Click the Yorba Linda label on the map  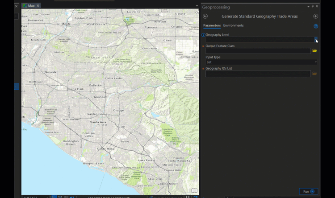[x=113, y=78]
